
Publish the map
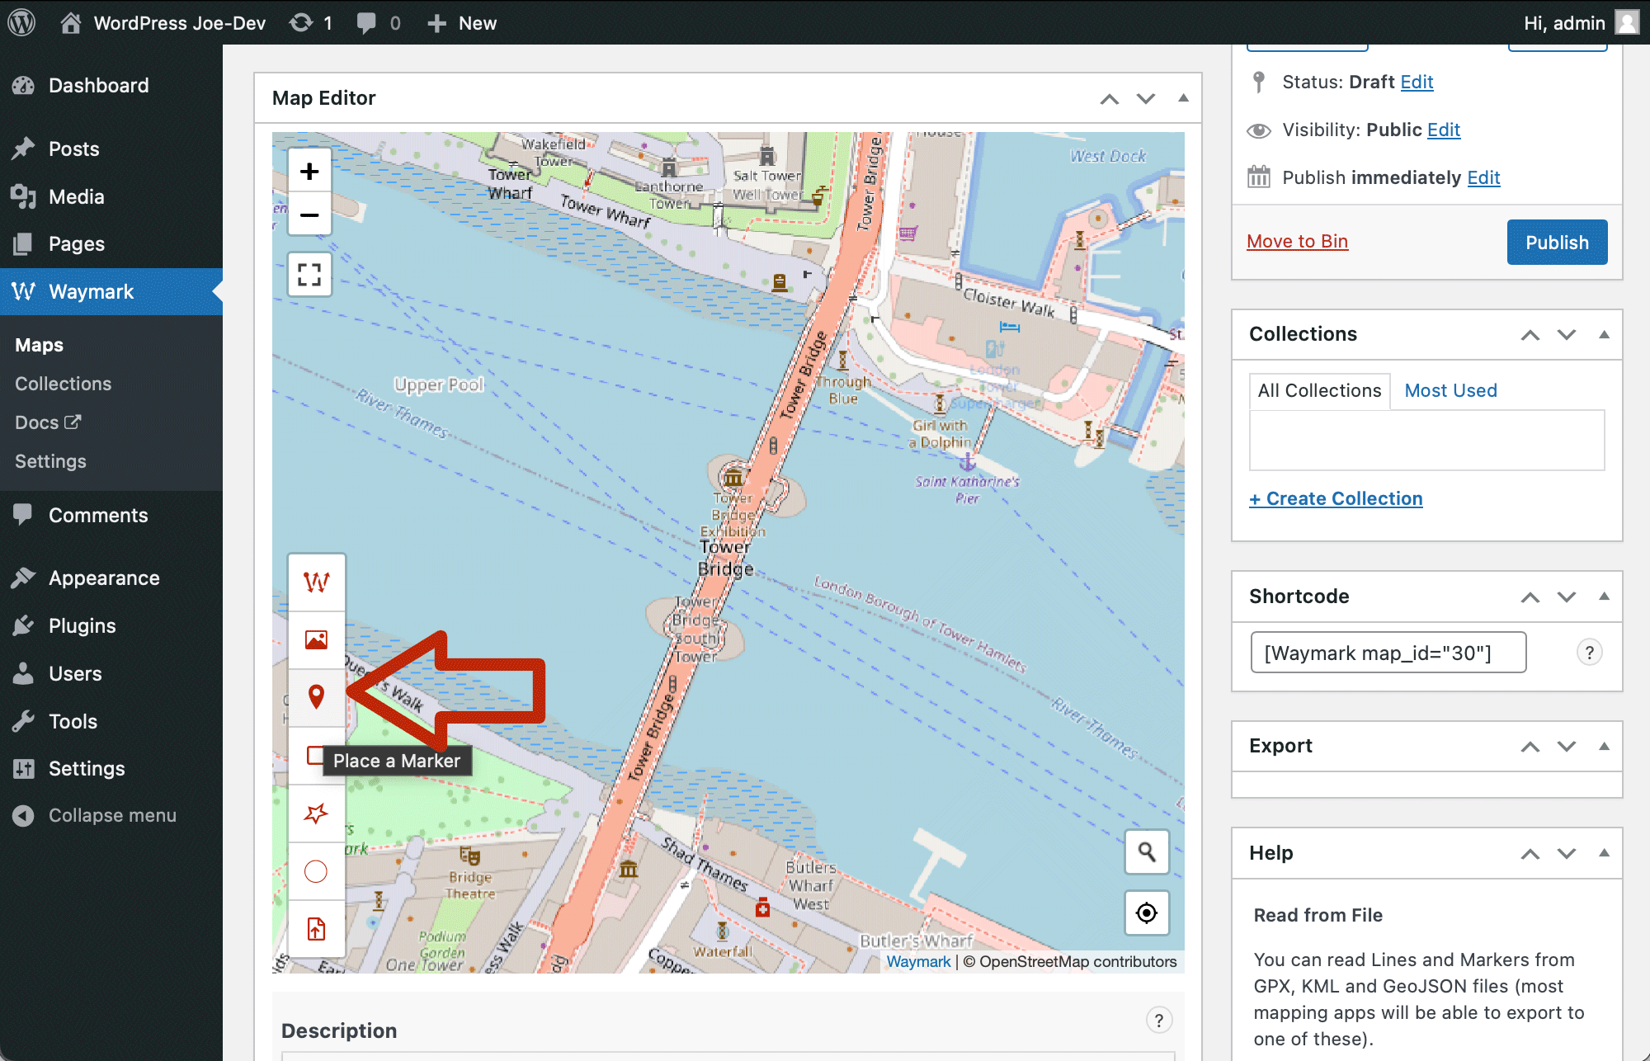[1557, 242]
